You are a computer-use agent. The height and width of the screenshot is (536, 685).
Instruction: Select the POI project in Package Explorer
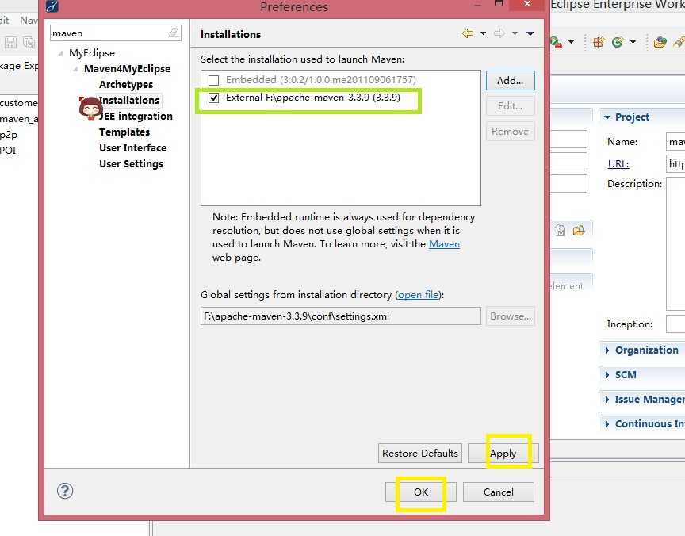coord(8,151)
